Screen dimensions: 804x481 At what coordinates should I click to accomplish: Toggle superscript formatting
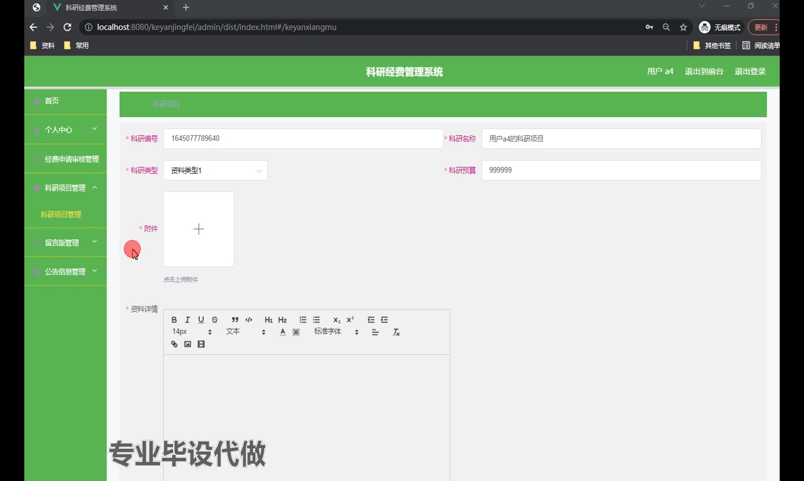coord(350,320)
